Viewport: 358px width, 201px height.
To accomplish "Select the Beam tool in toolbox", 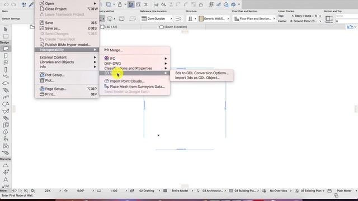I will tap(6, 76).
